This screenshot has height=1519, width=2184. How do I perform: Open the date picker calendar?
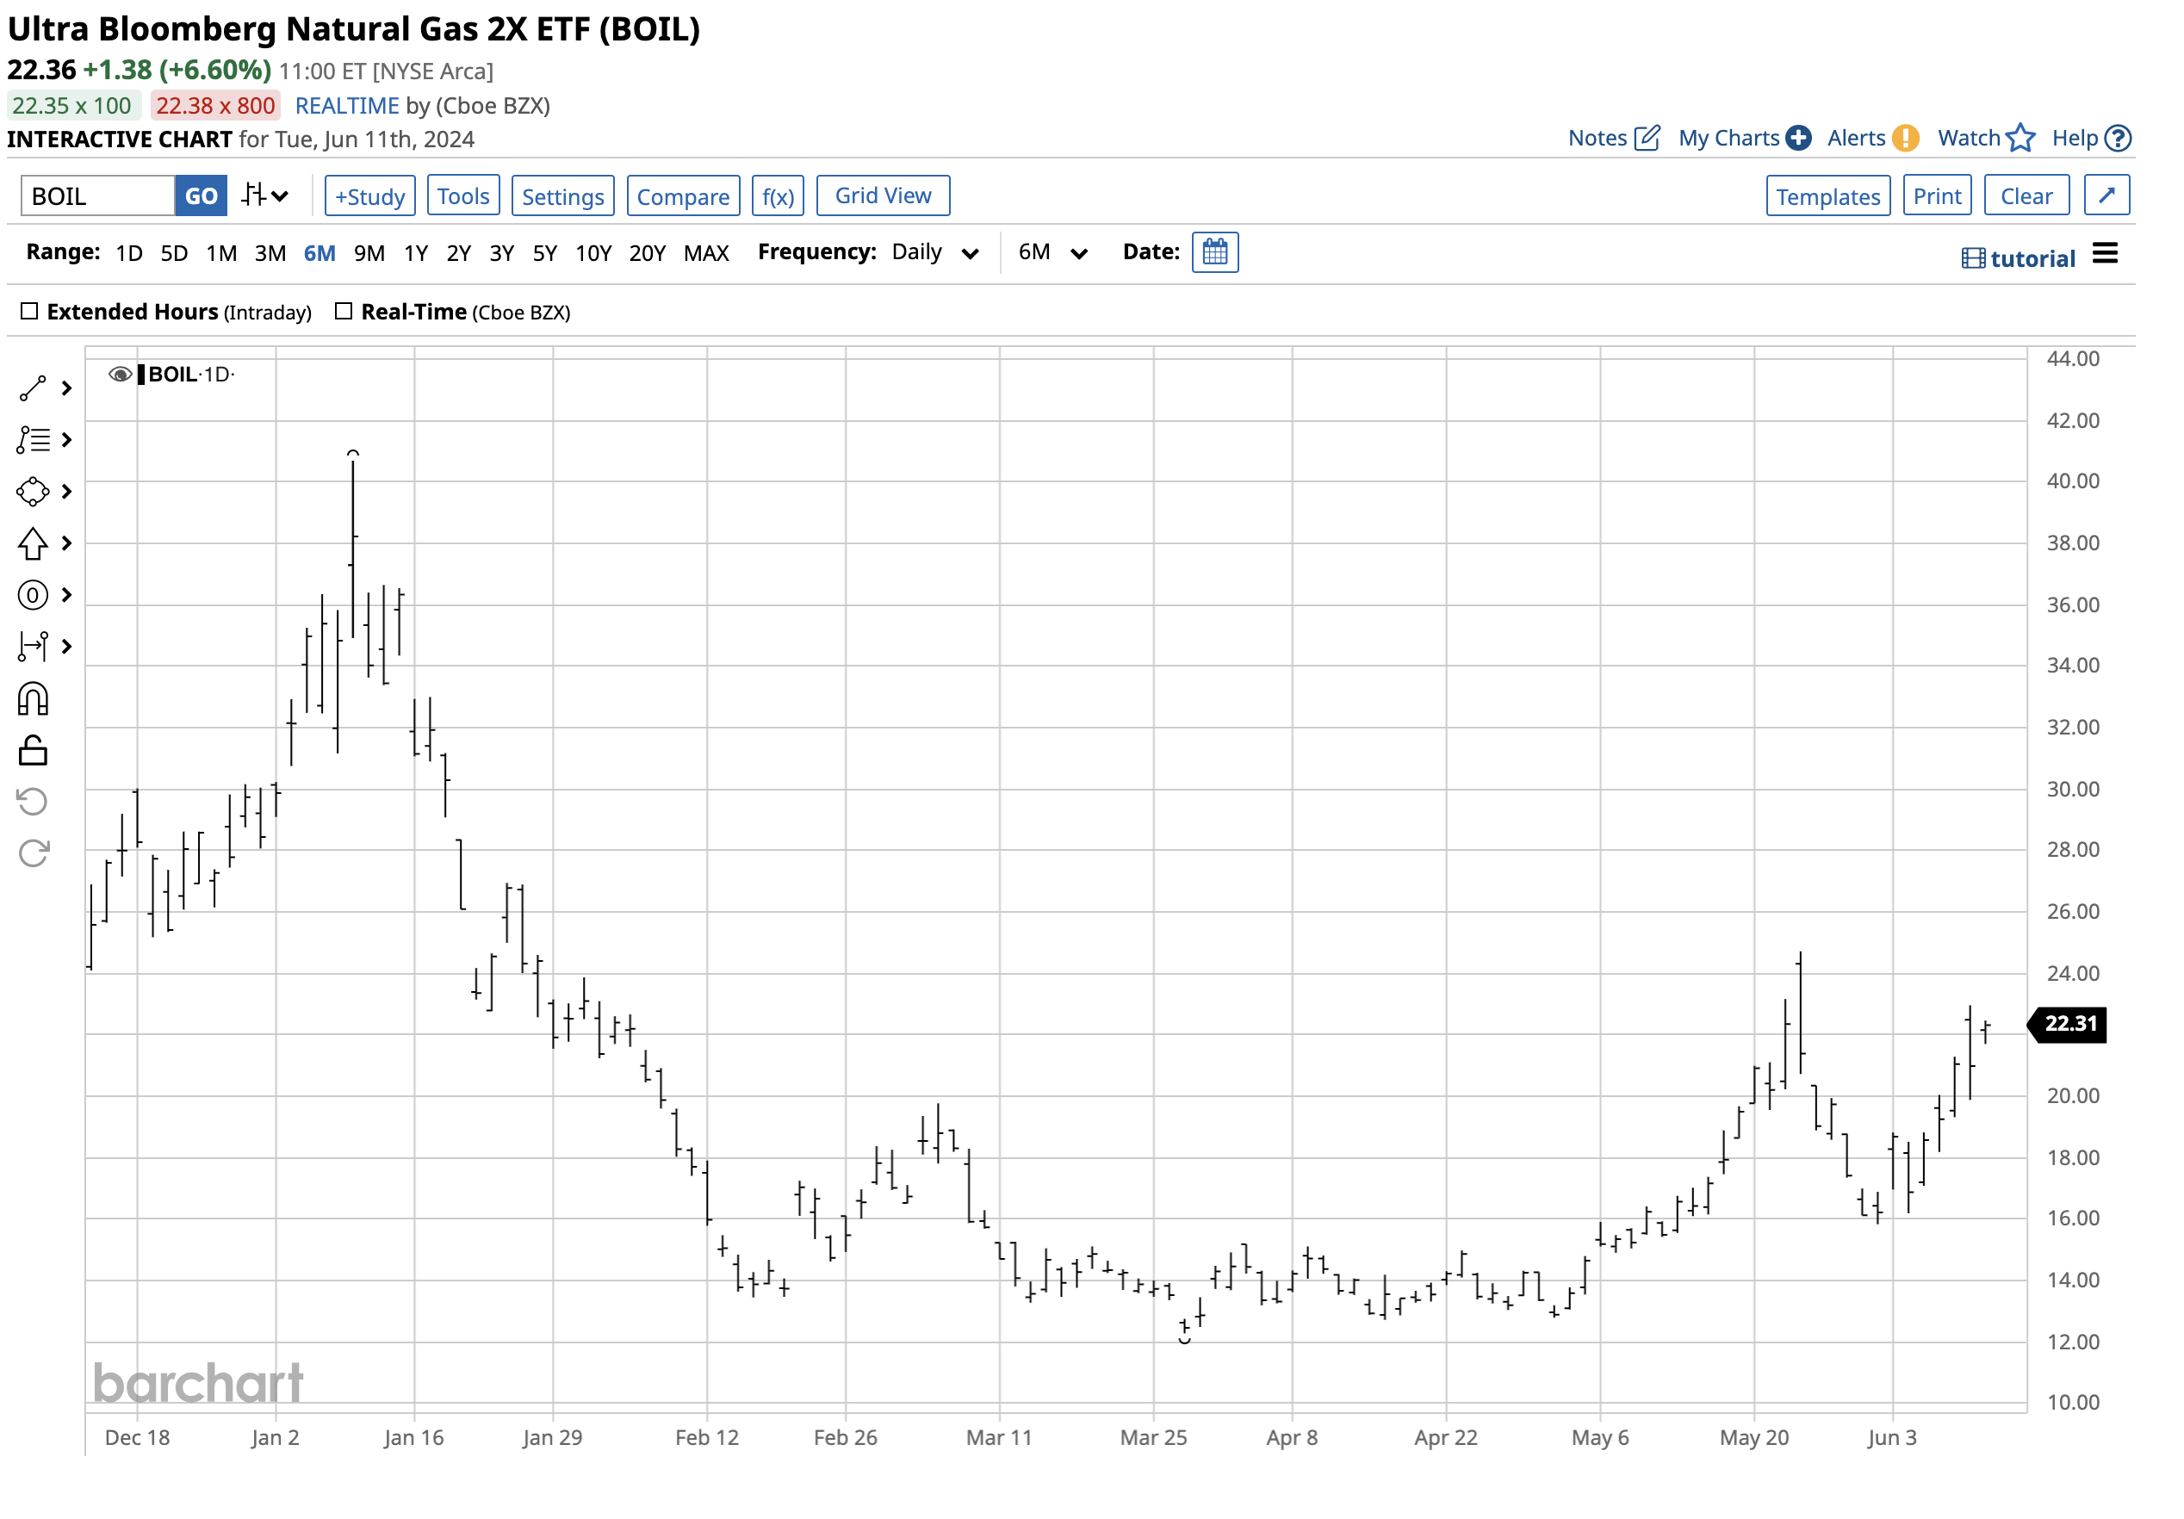[1216, 252]
